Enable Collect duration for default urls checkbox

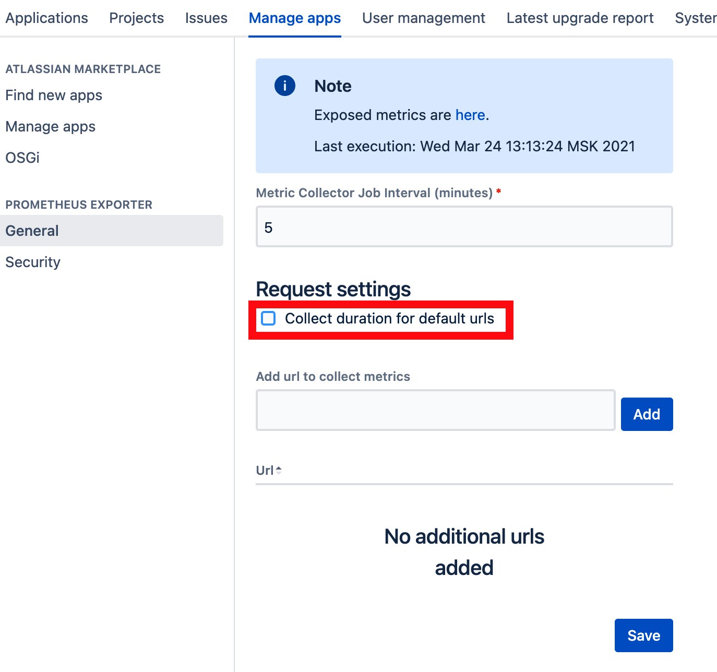(268, 318)
